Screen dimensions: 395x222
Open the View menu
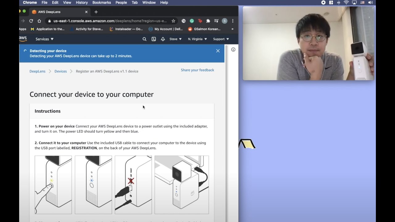coord(67,2)
